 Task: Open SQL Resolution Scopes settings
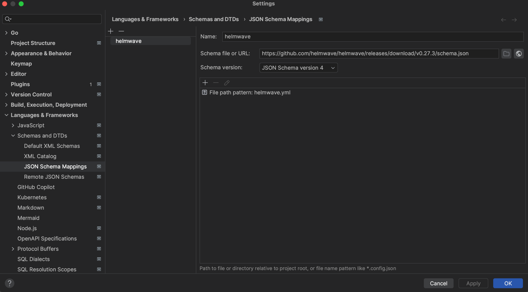(x=47, y=269)
